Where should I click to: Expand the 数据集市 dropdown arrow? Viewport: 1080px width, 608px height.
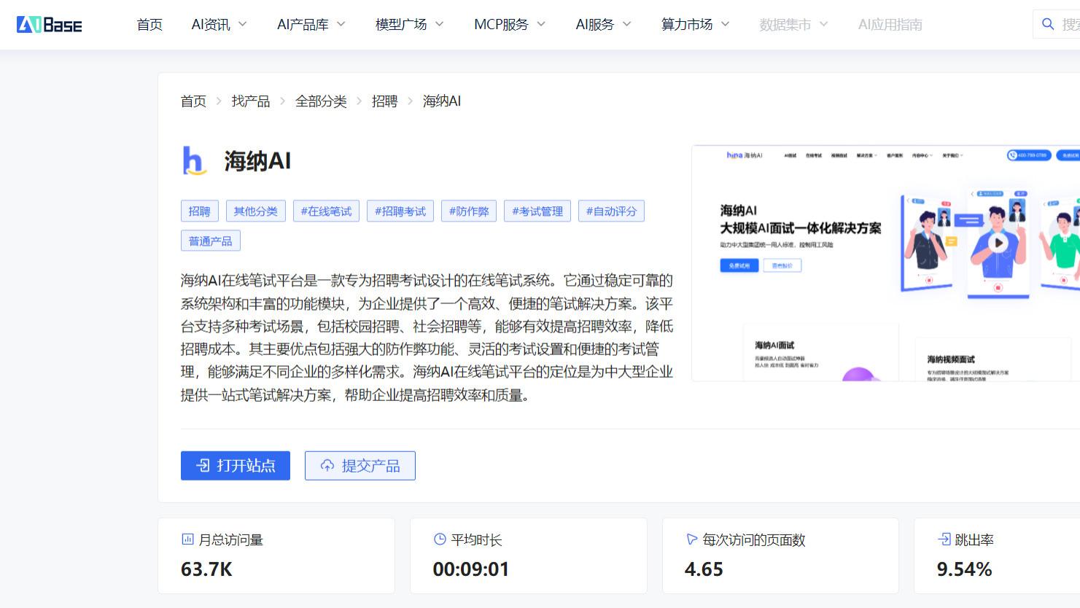coord(824,24)
